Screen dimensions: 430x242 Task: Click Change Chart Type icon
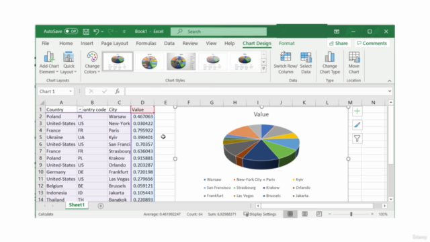pos(329,57)
